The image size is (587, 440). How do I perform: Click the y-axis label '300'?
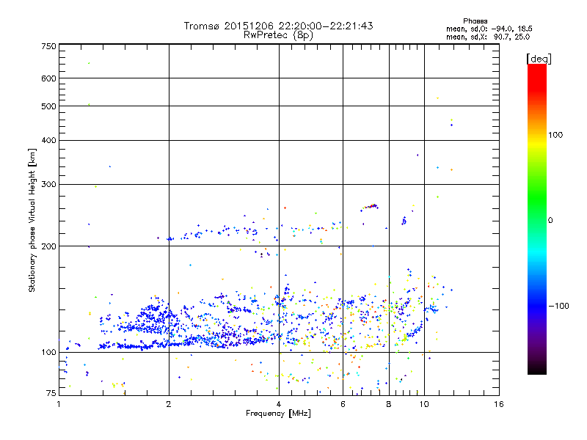tap(48, 185)
